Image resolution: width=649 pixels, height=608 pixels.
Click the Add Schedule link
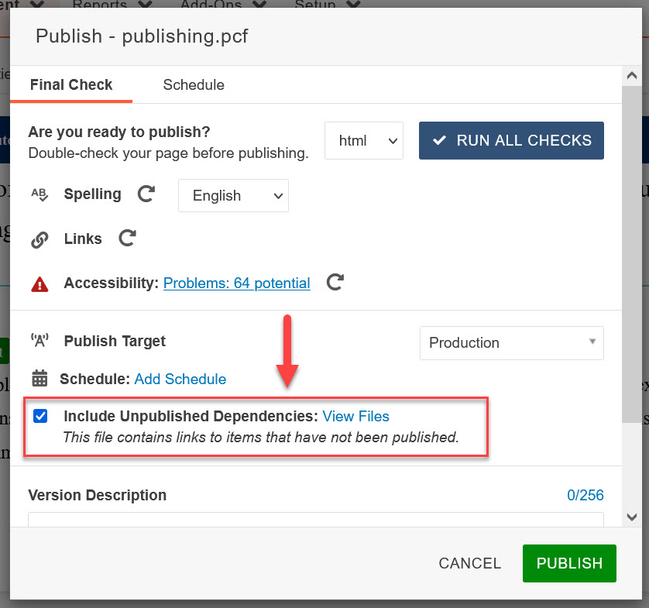click(180, 380)
